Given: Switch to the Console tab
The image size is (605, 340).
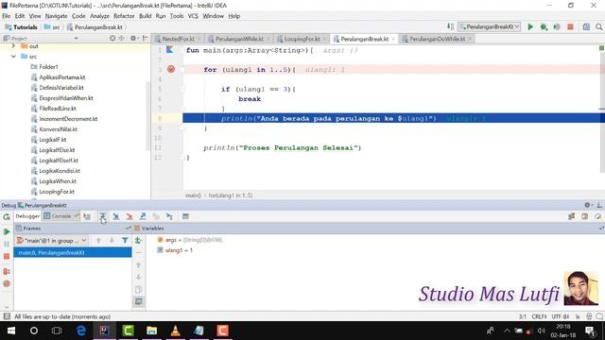Looking at the screenshot, I should 60,216.
